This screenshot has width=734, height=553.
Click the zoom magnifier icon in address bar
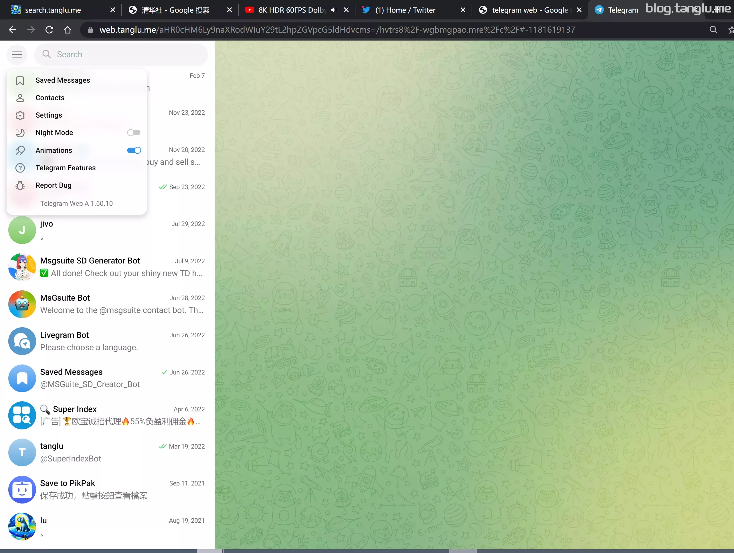713,30
